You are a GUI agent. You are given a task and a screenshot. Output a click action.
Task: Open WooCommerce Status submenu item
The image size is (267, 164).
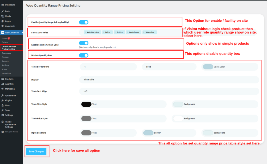point(4,69)
